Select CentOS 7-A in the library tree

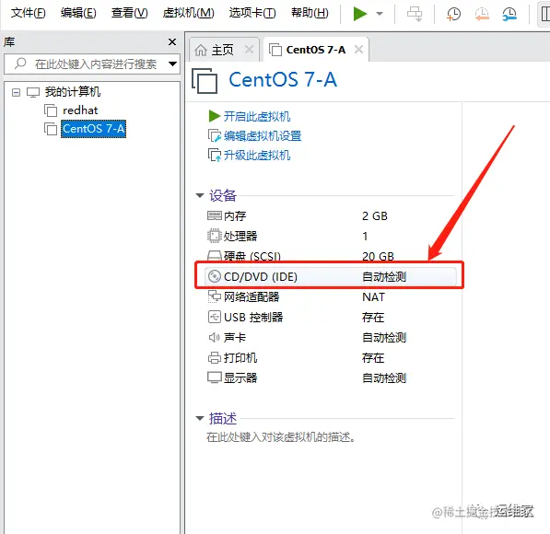point(93,129)
